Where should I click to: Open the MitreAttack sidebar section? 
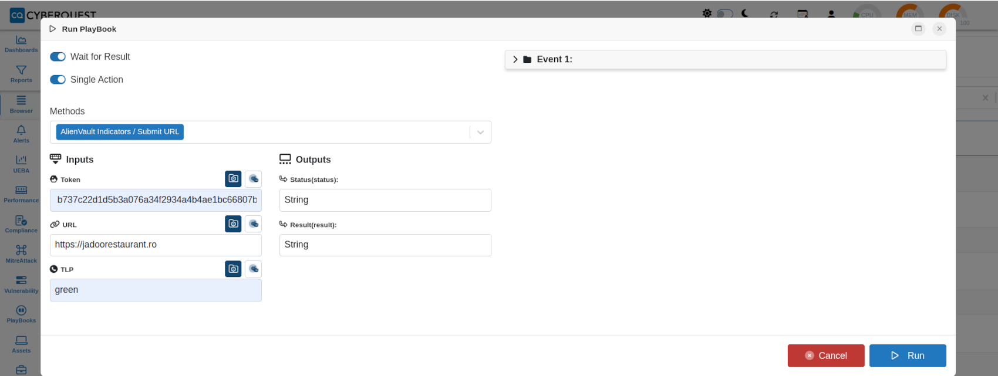coord(21,255)
